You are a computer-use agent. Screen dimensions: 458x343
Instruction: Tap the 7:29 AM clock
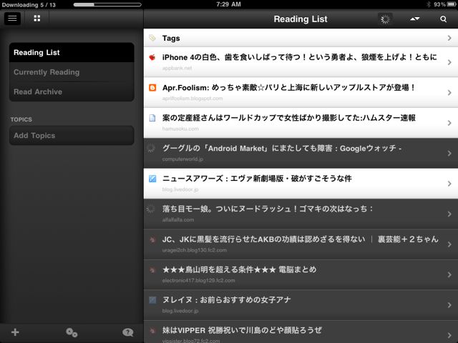click(x=228, y=4)
